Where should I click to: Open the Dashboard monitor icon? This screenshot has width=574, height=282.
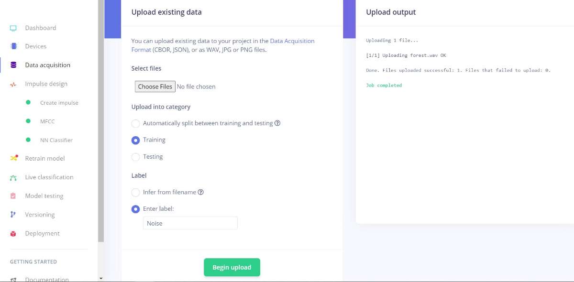(x=13, y=28)
